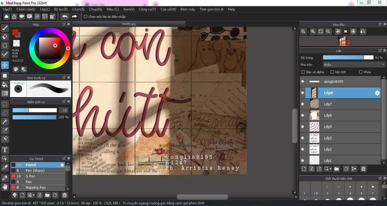Click the Redo arrow in toolbar
This screenshot has height=206, width=387.
74,17
